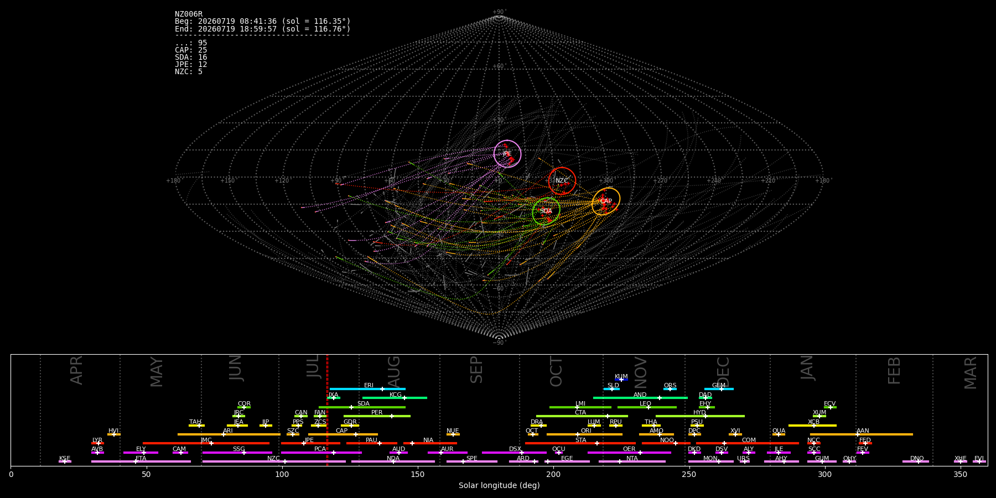Select the +90 latitude label on sky map
Viewport: 996px width, 498px height.
pos(499,12)
